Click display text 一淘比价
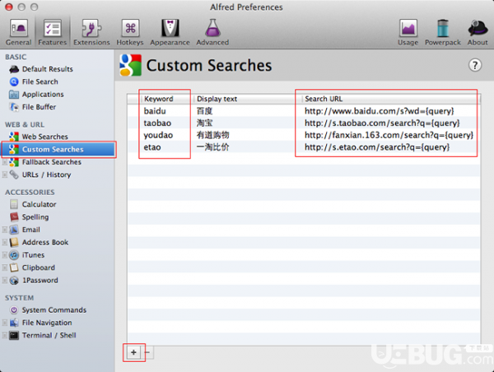The height and width of the screenshot is (372, 494). (x=212, y=147)
